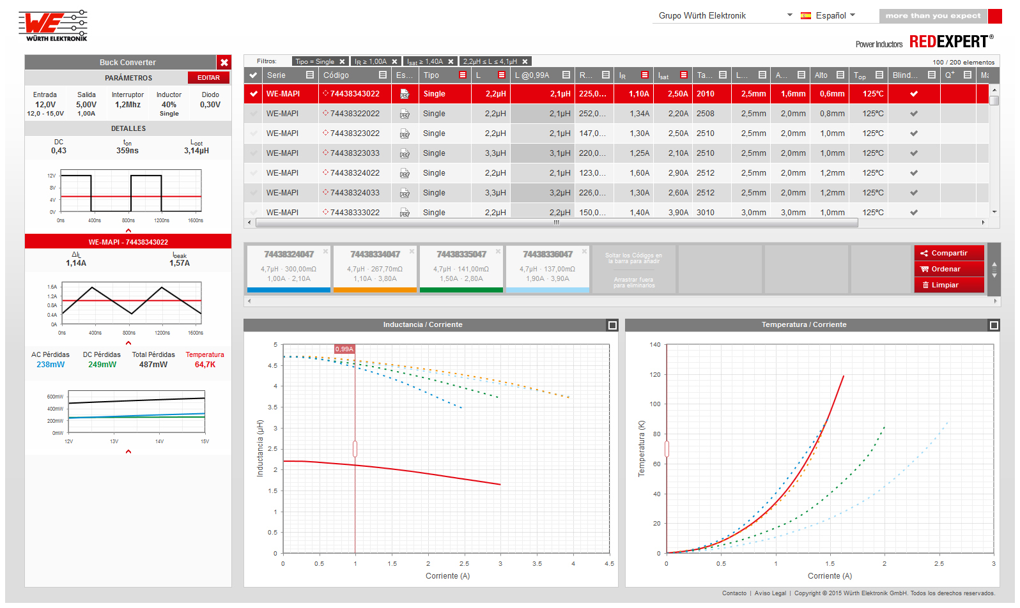Remove the Isat ≥ 1,40A filter
The image size is (1020, 608).
click(x=451, y=62)
